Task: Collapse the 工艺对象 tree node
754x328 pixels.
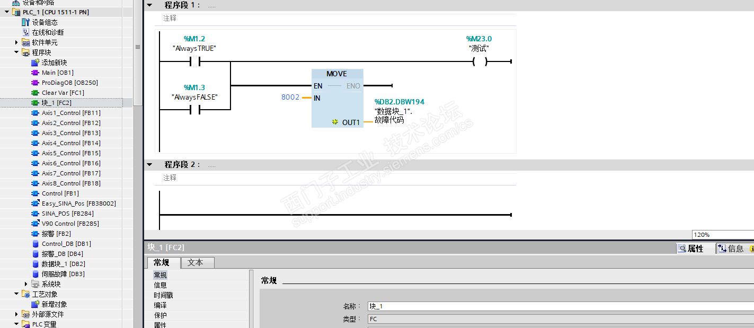Action: point(16,294)
